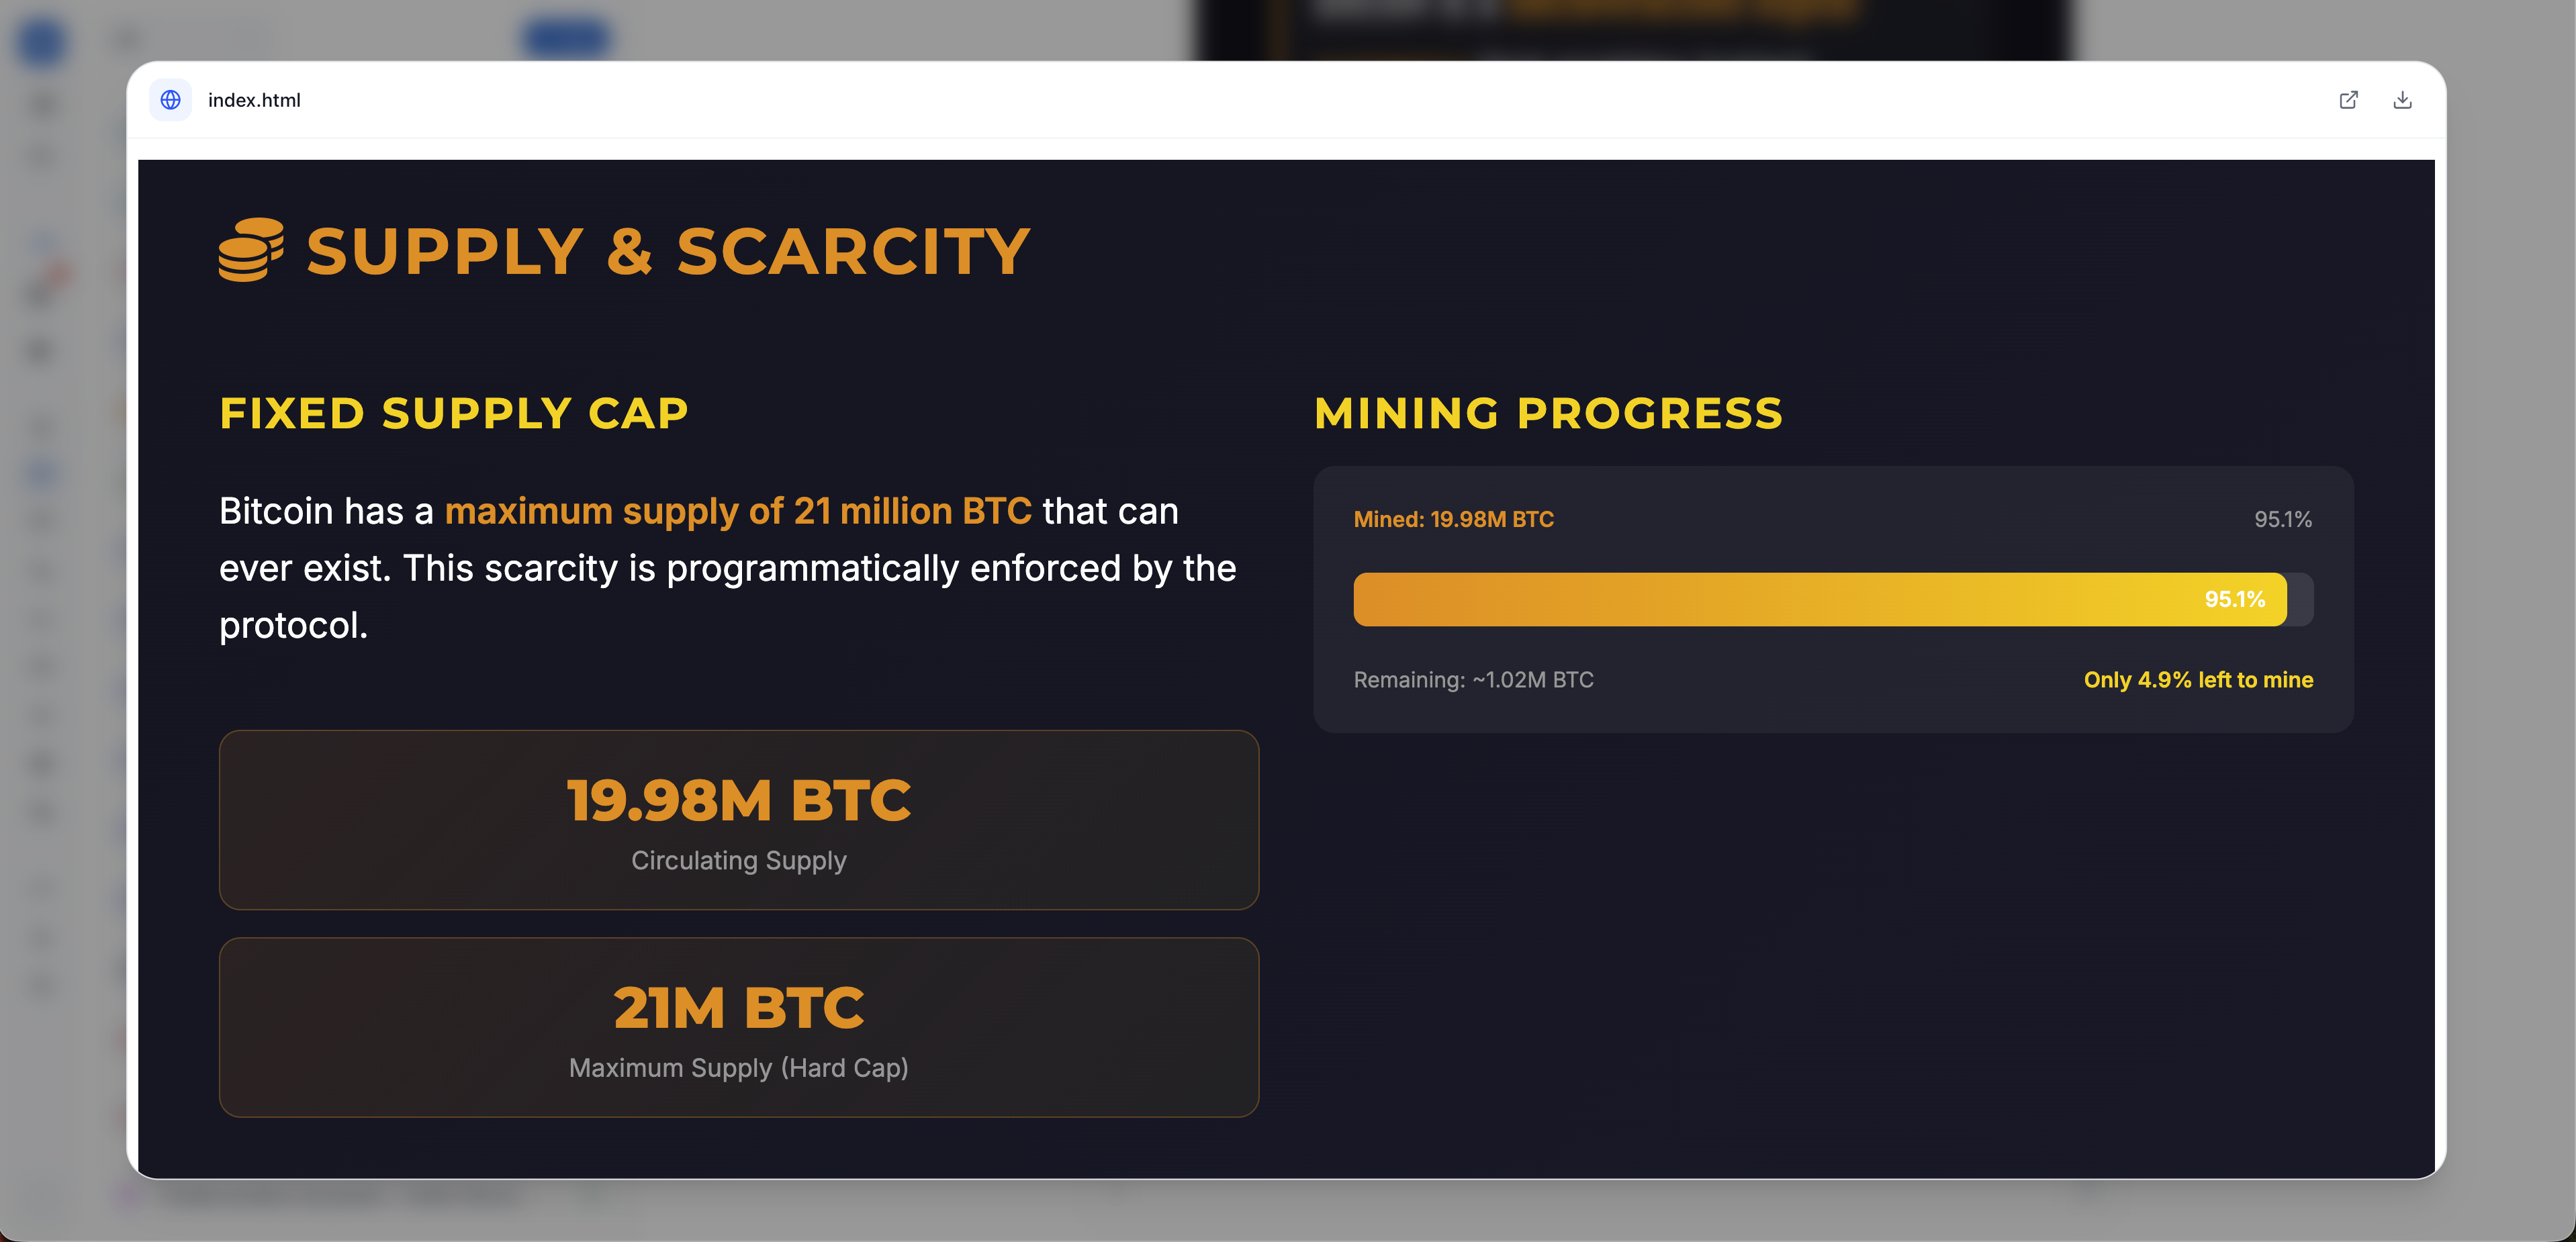This screenshot has height=1242, width=2576.
Task: Click the 95.1% label inside progress bar
Action: 2234,599
